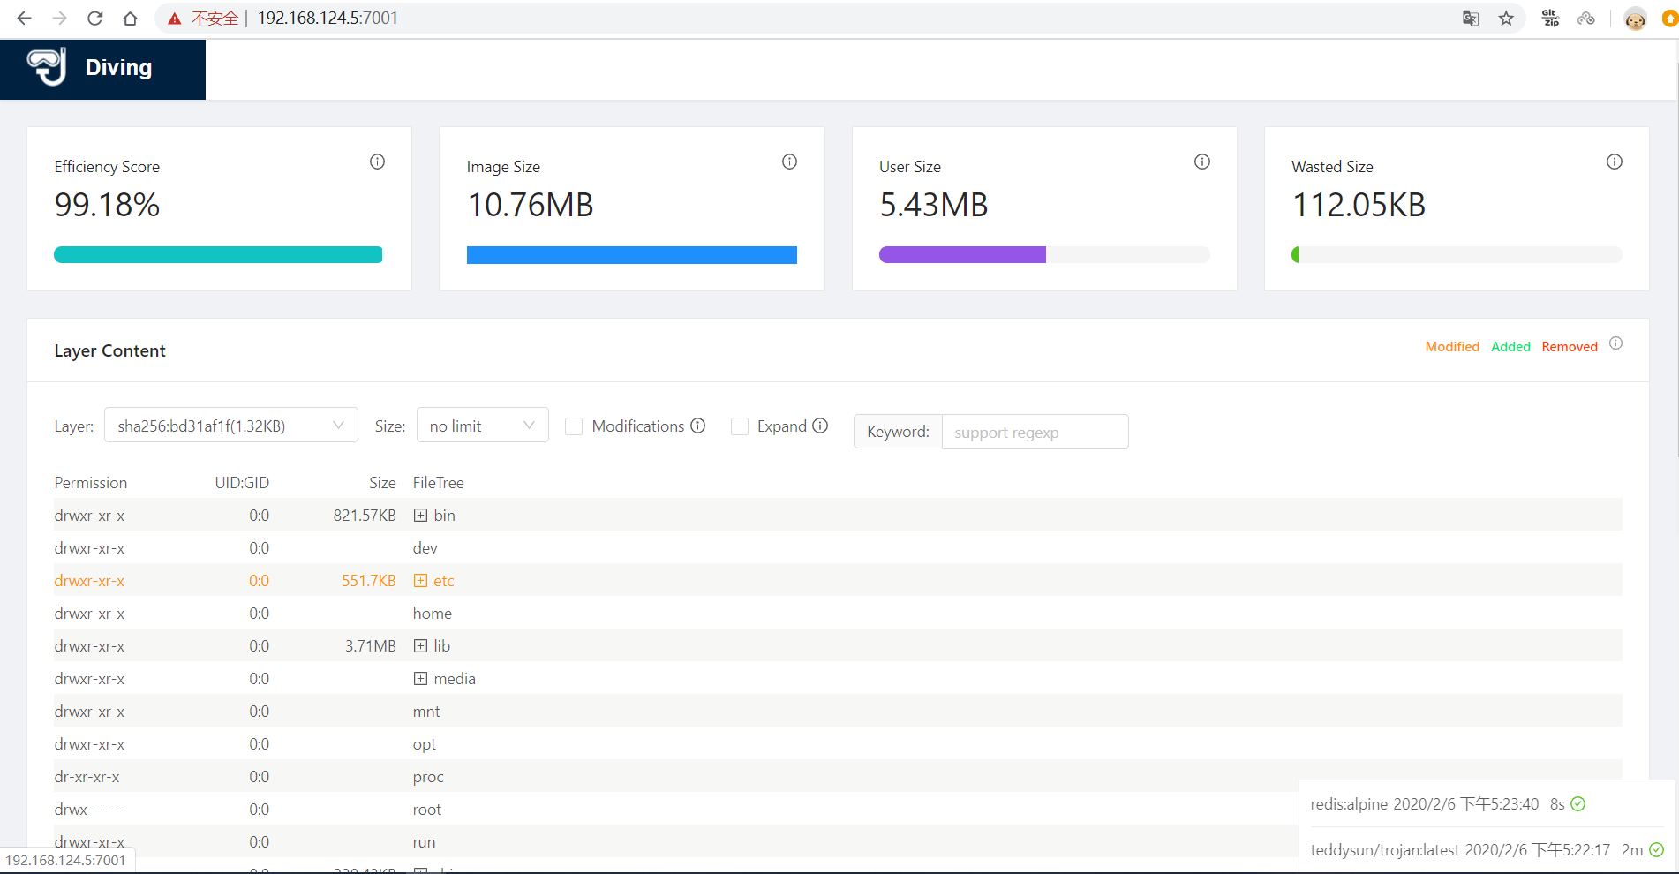The width and height of the screenshot is (1679, 874).
Task: Click the User Size info icon
Action: tap(1201, 162)
